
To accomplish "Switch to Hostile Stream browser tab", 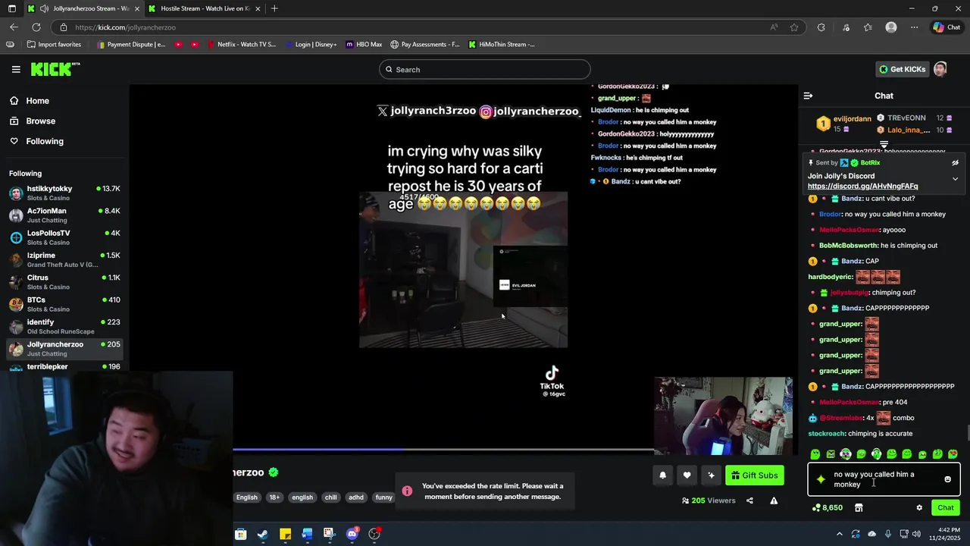I will pyautogui.click(x=205, y=8).
